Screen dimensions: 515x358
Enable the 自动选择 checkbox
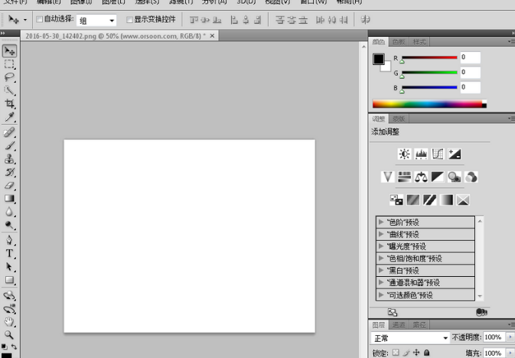point(40,19)
